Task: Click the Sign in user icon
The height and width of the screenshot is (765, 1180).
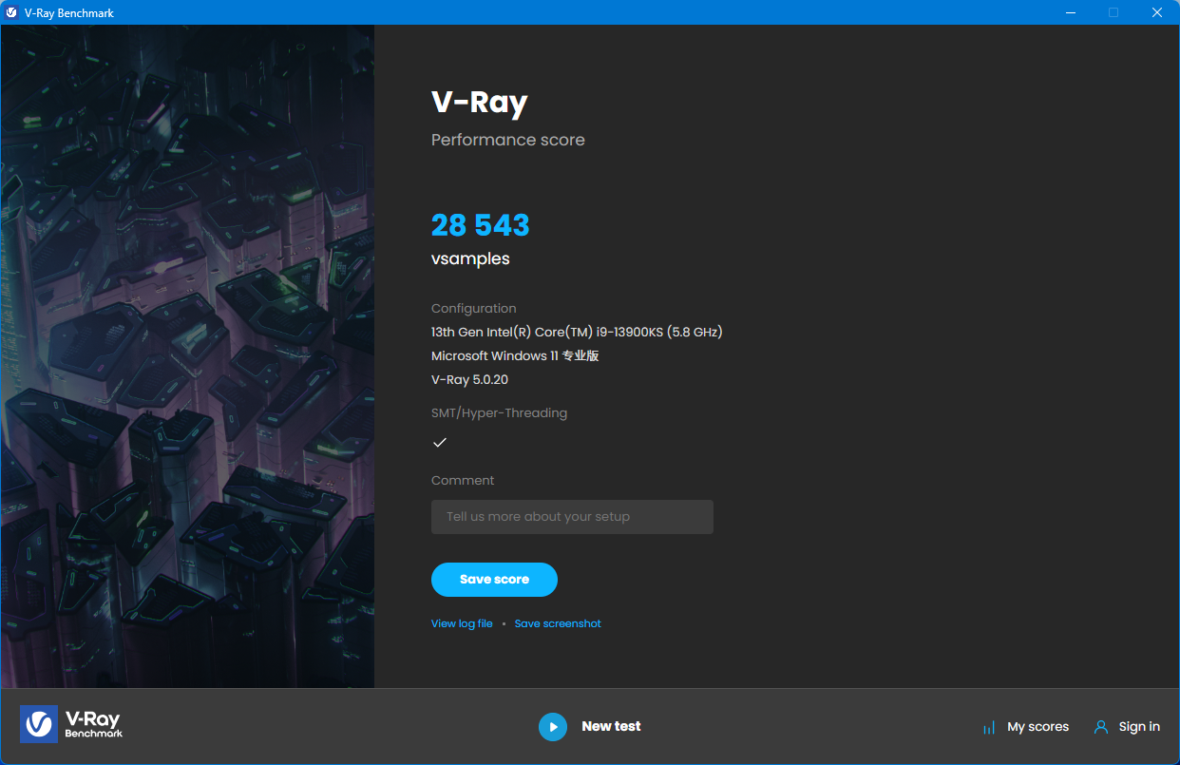Action: tap(1101, 727)
